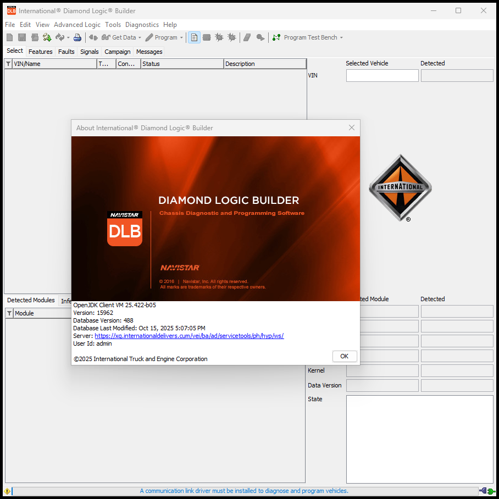
Task: Click the yellow warning icon in the status bar
Action: pyautogui.click(x=7, y=491)
